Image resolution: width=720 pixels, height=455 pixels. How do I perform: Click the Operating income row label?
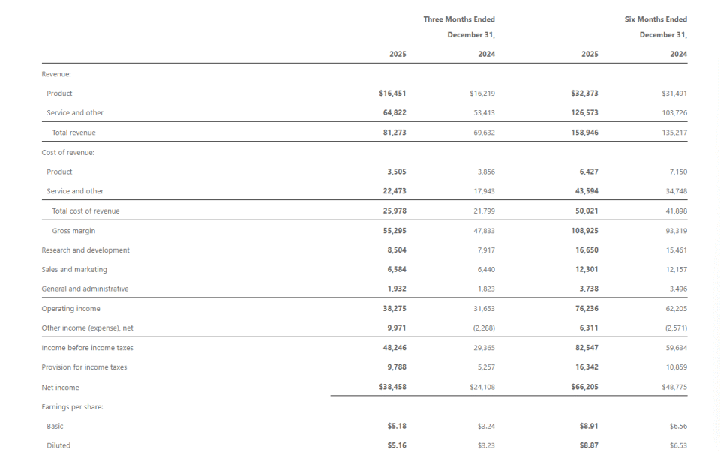tap(70, 309)
